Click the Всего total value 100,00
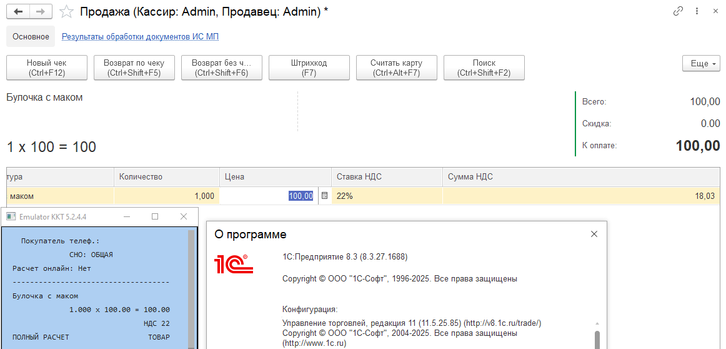This screenshot has height=349, width=726. pos(705,101)
